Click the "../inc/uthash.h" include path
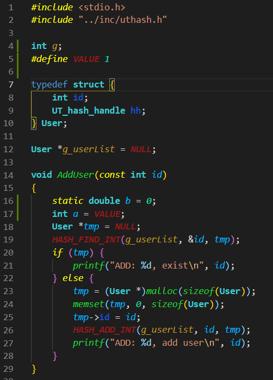Viewport: 273px width, 380px height. click(x=123, y=20)
